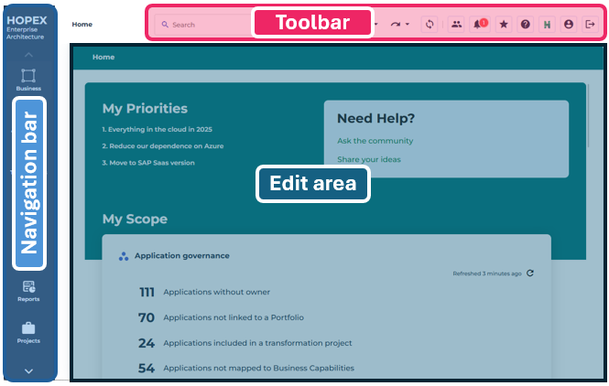This screenshot has width=609, height=386.
Task: Click the Refreshed 3 minutes ago text
Action: click(x=487, y=273)
